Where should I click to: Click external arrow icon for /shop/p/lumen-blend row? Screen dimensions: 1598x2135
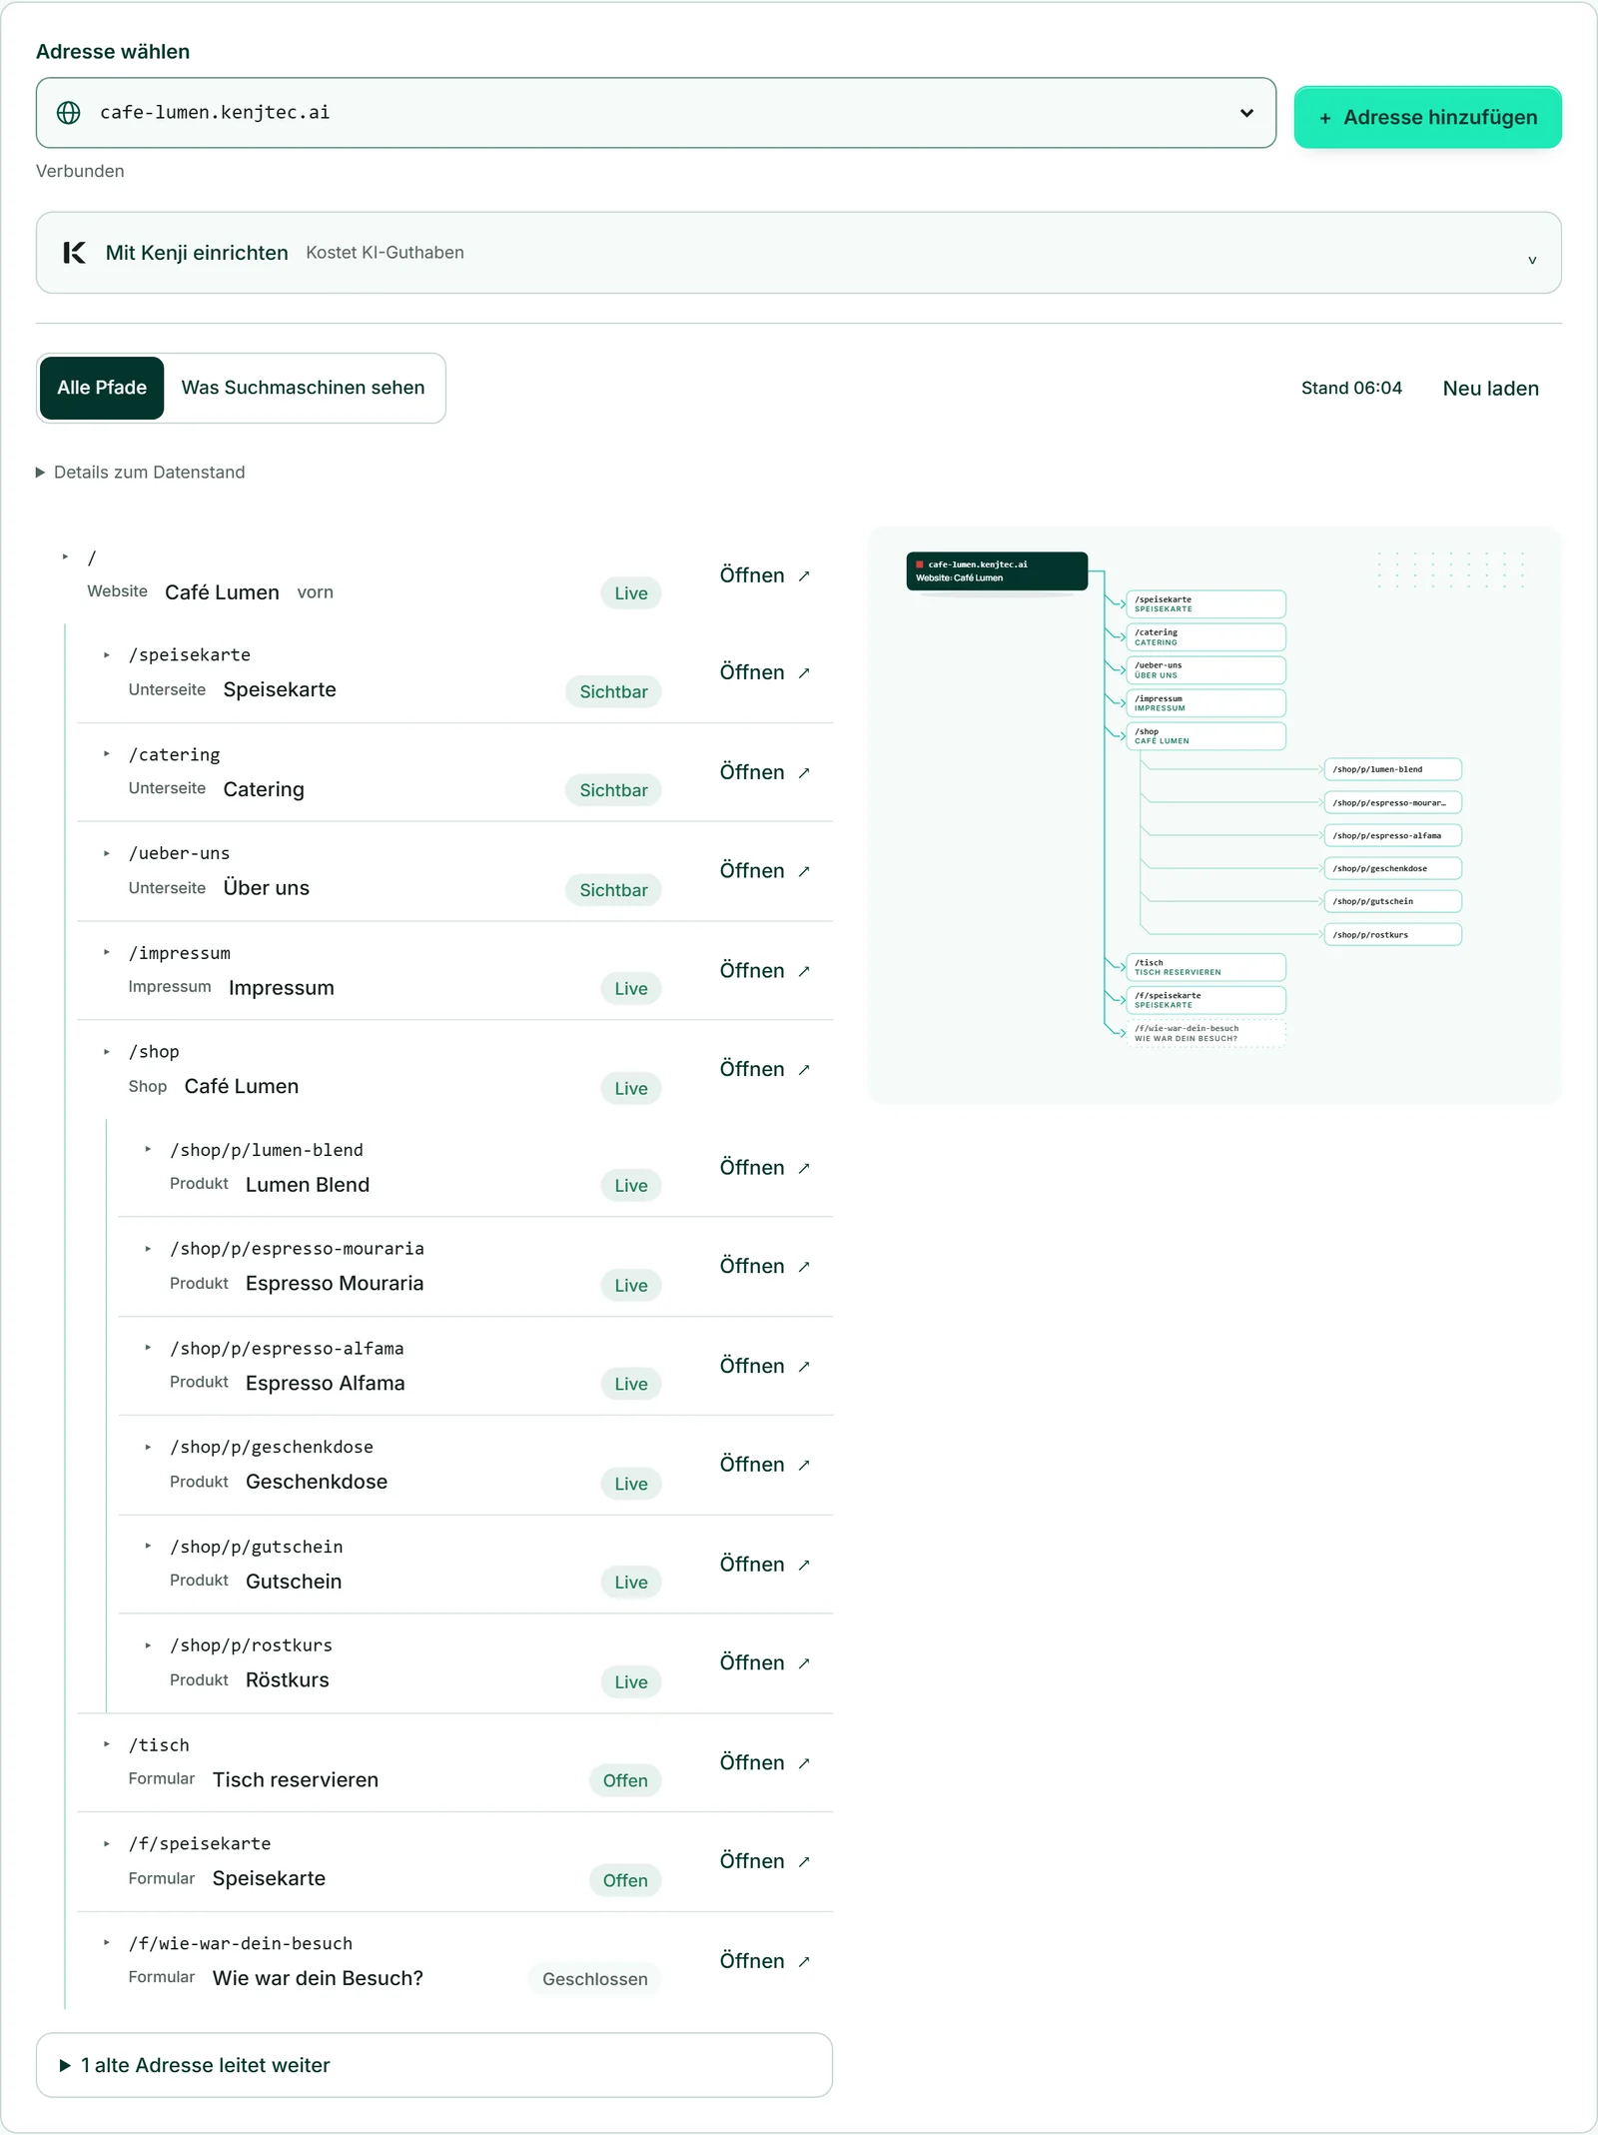(x=804, y=1169)
